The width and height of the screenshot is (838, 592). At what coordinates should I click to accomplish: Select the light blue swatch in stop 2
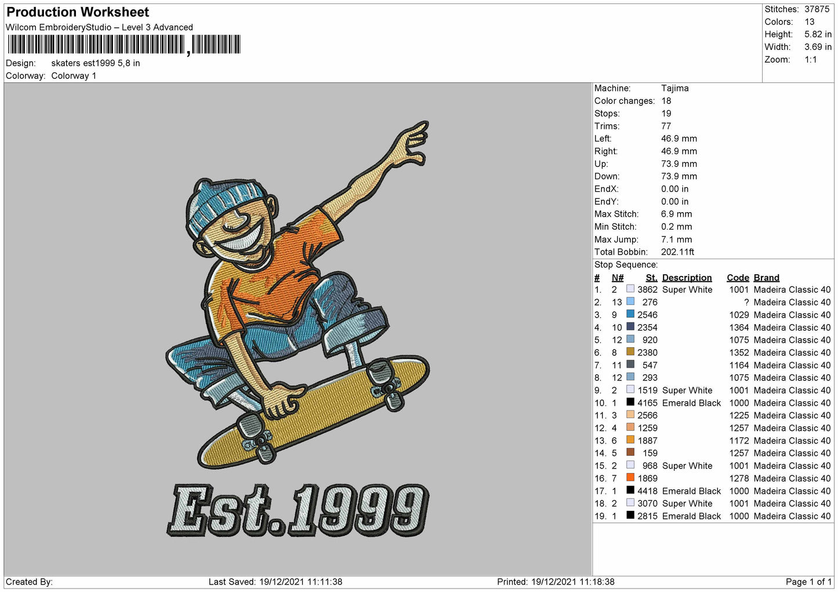pyautogui.click(x=630, y=302)
